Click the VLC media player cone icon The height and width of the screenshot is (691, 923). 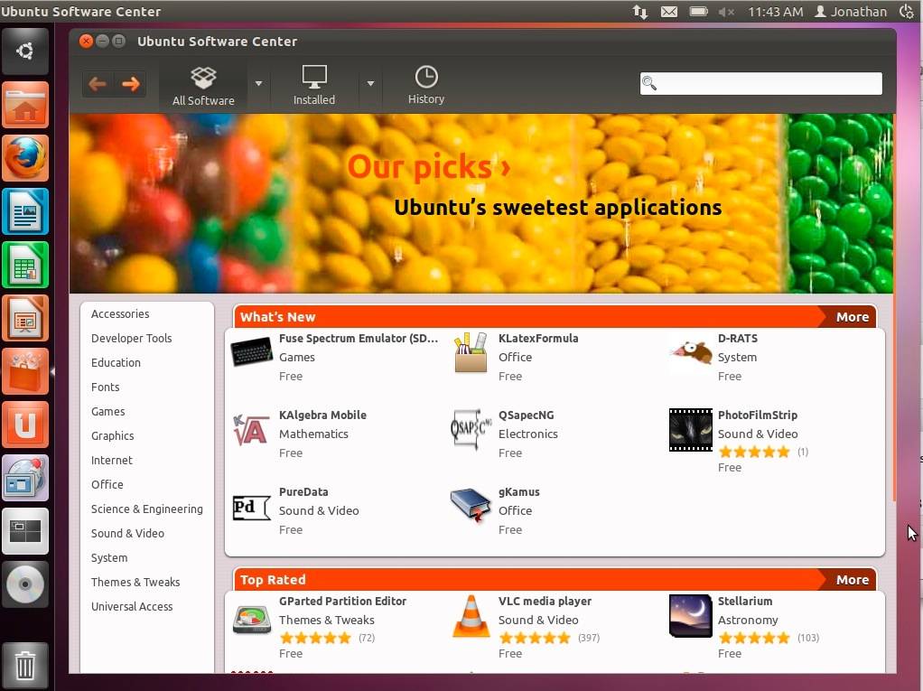[471, 617]
